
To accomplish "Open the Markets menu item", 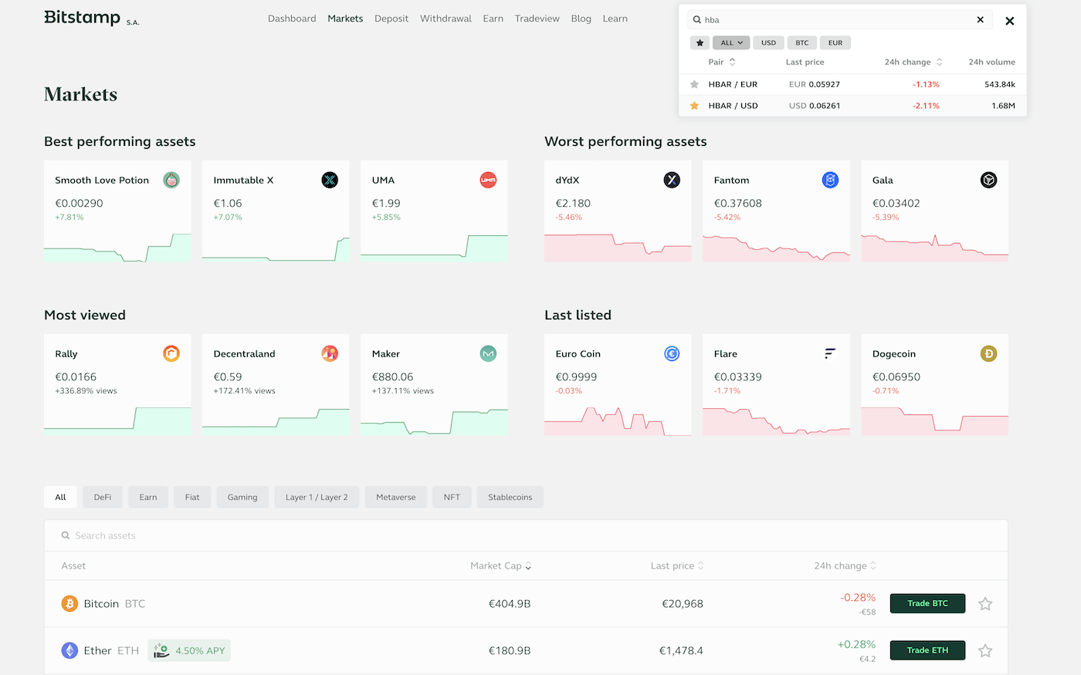I will [345, 19].
